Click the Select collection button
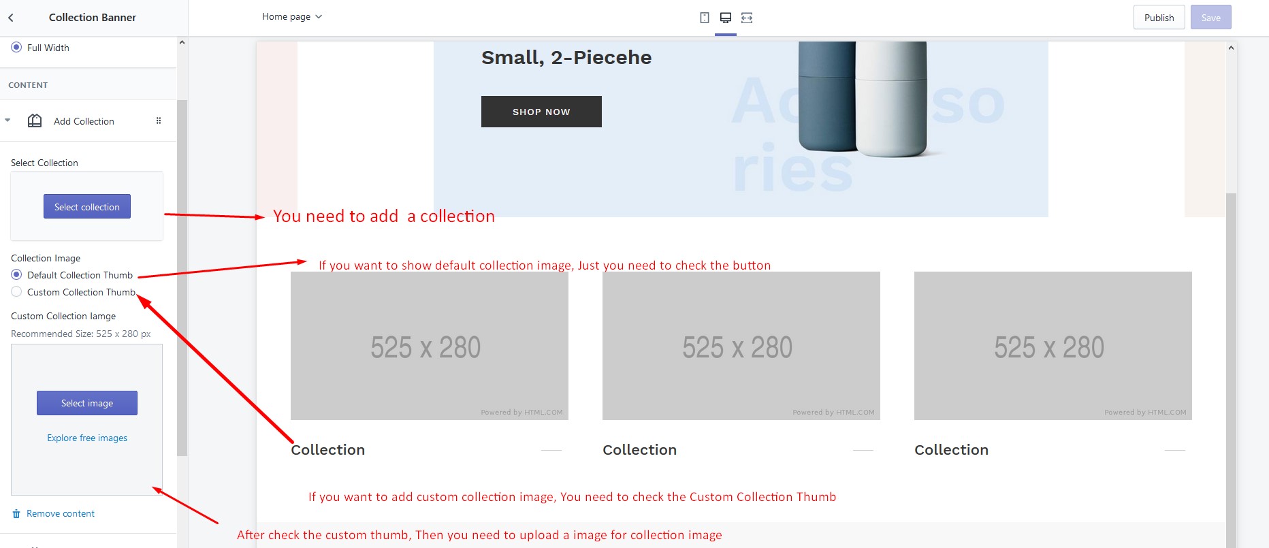1269x548 pixels. point(87,207)
